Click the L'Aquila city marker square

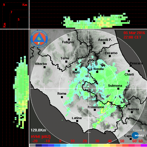click(x=97, y=72)
